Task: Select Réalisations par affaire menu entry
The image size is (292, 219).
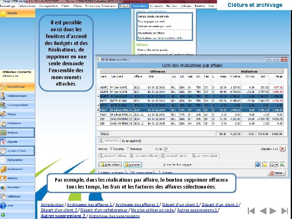Action: [x=151, y=33]
